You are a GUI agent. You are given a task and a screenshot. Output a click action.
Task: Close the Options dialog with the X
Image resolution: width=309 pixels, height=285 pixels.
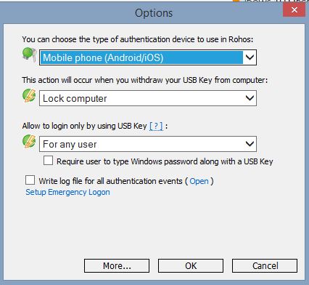click(x=294, y=10)
